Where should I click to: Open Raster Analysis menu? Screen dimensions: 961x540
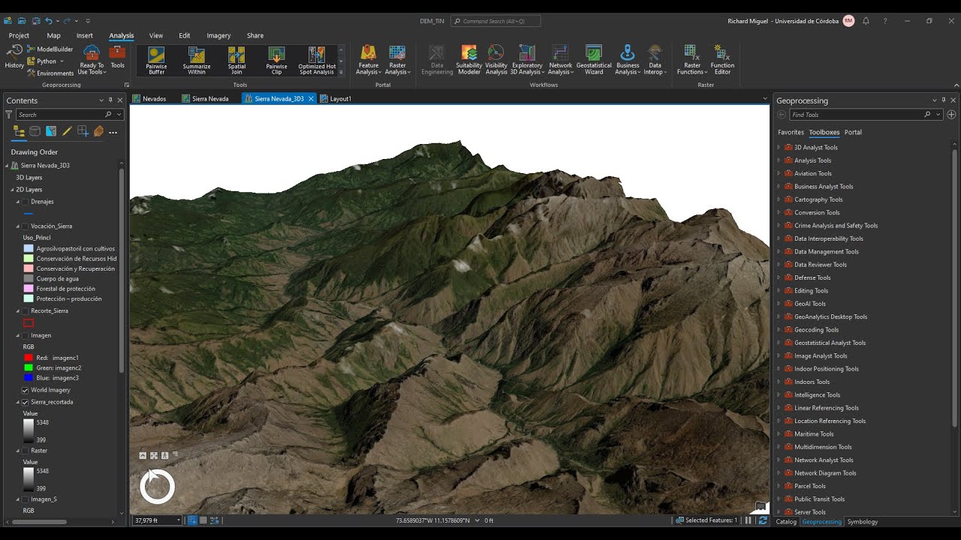point(397,60)
